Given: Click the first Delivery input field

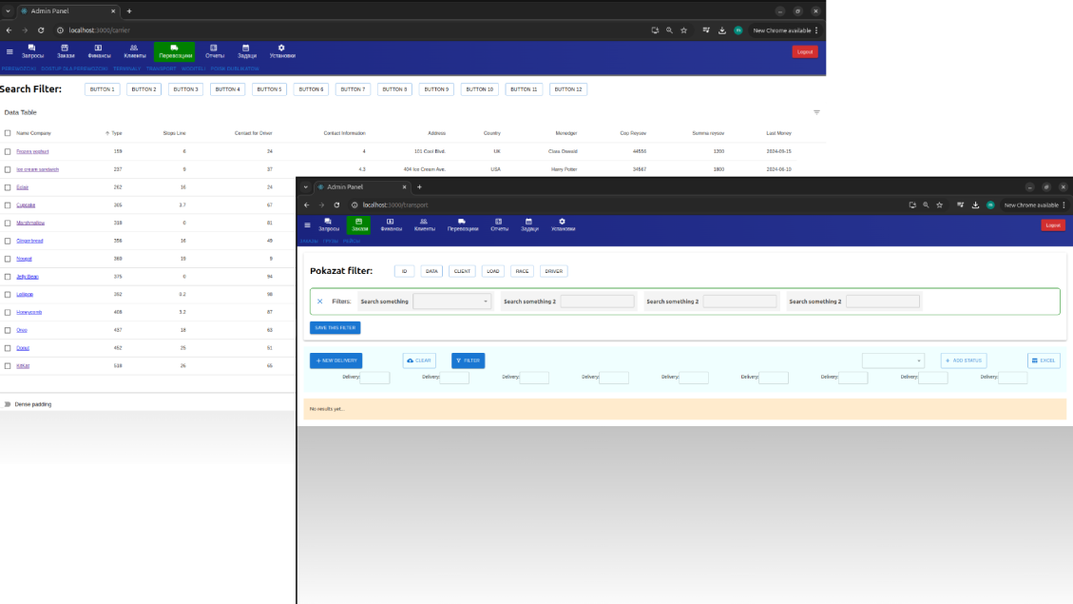Looking at the screenshot, I should (374, 378).
